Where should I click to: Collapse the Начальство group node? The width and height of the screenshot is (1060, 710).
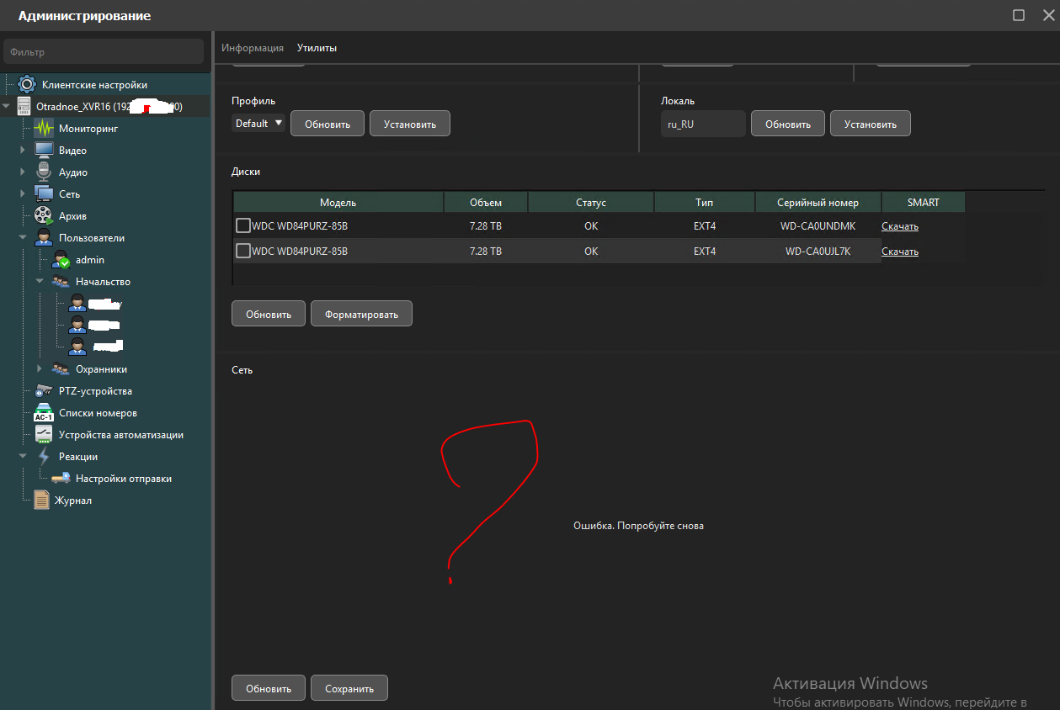pos(40,282)
